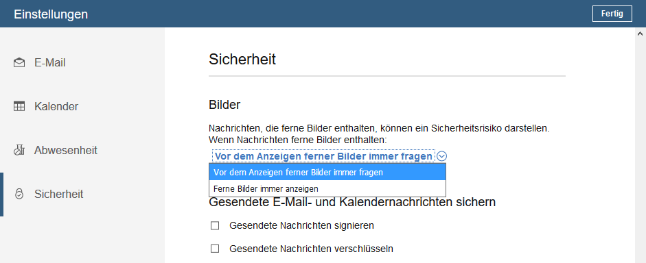Click the scrollbar up arrow

point(641,33)
